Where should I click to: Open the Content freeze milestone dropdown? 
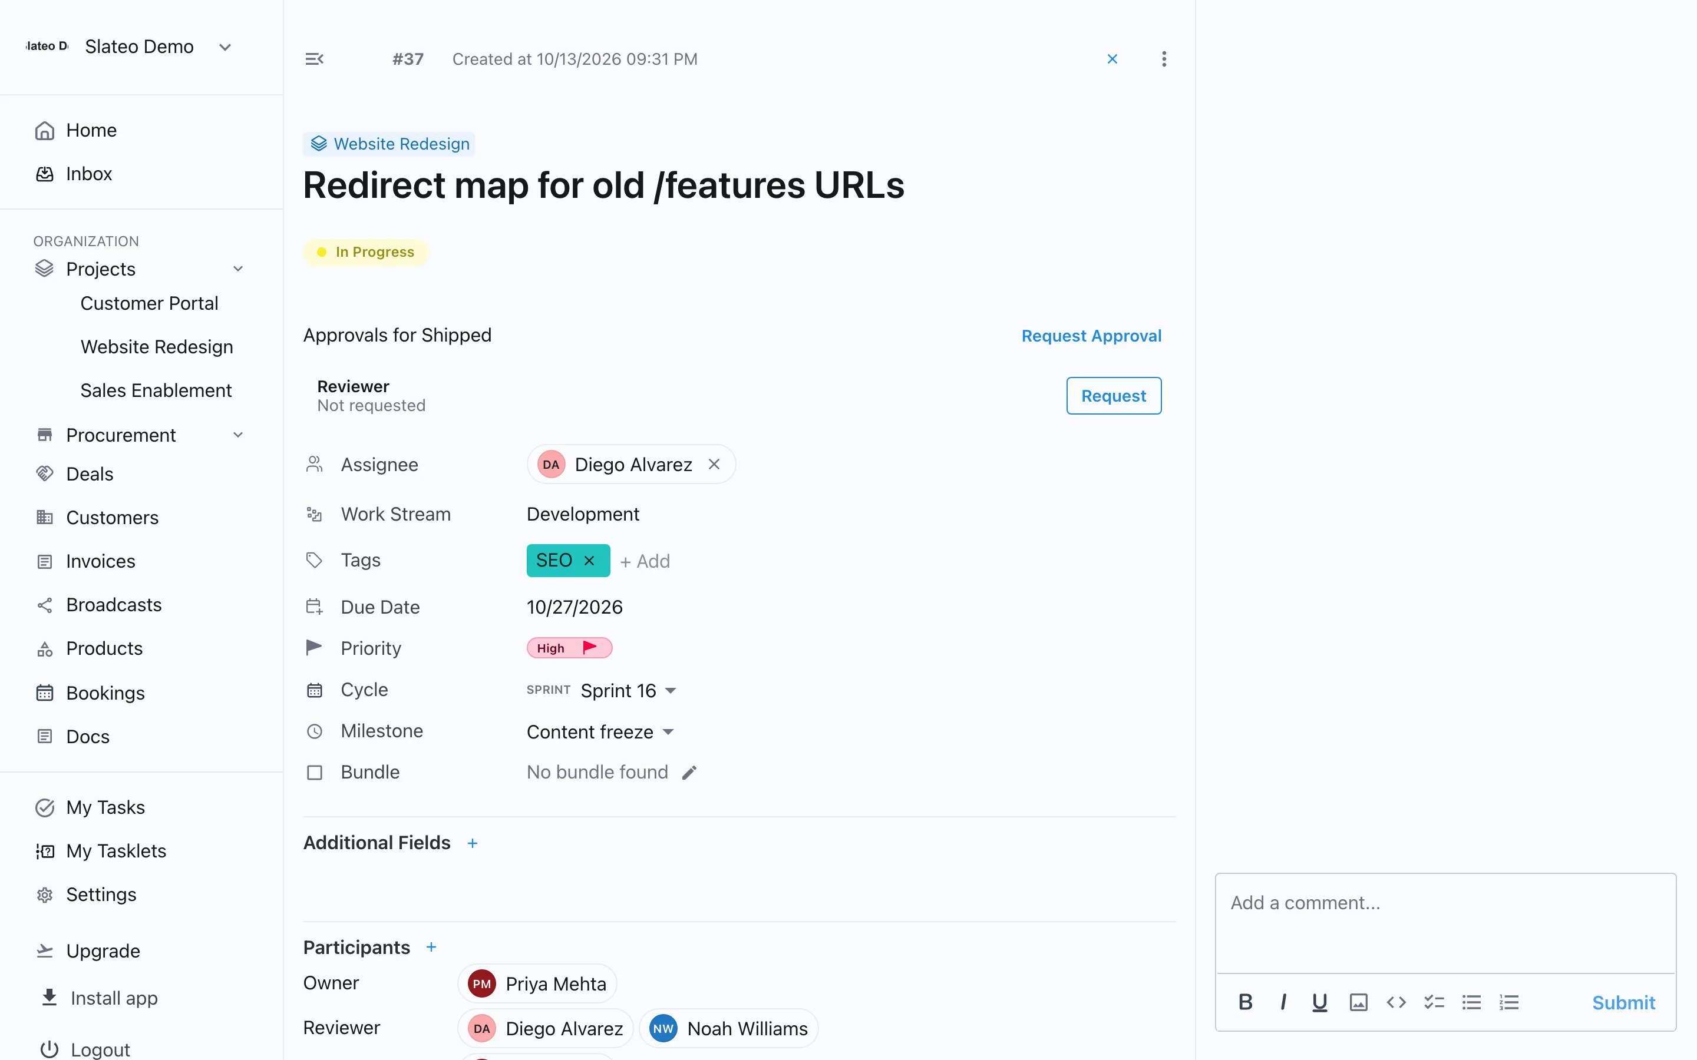click(600, 731)
